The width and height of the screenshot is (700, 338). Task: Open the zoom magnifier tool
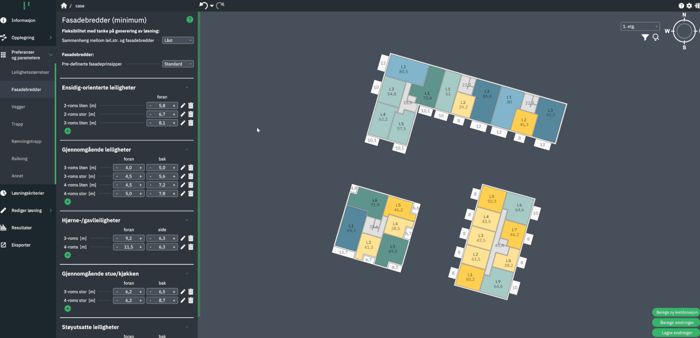point(656,37)
